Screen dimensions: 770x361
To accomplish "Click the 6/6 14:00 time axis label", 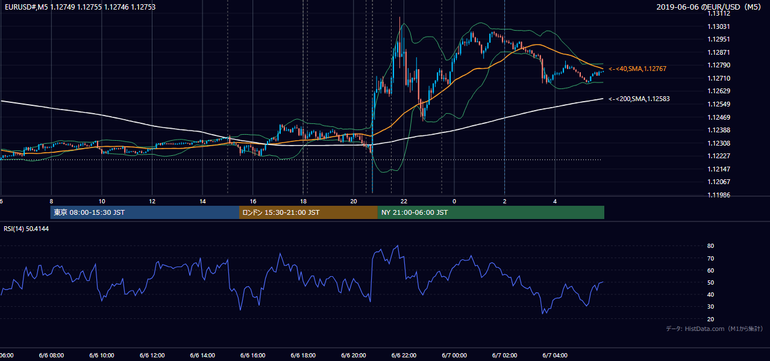I will [x=202, y=356].
